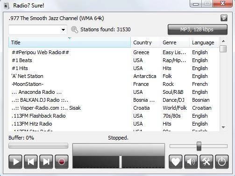The image size is (235, 176).
Task: Click the magnifier search icon
Action: click(74, 29)
